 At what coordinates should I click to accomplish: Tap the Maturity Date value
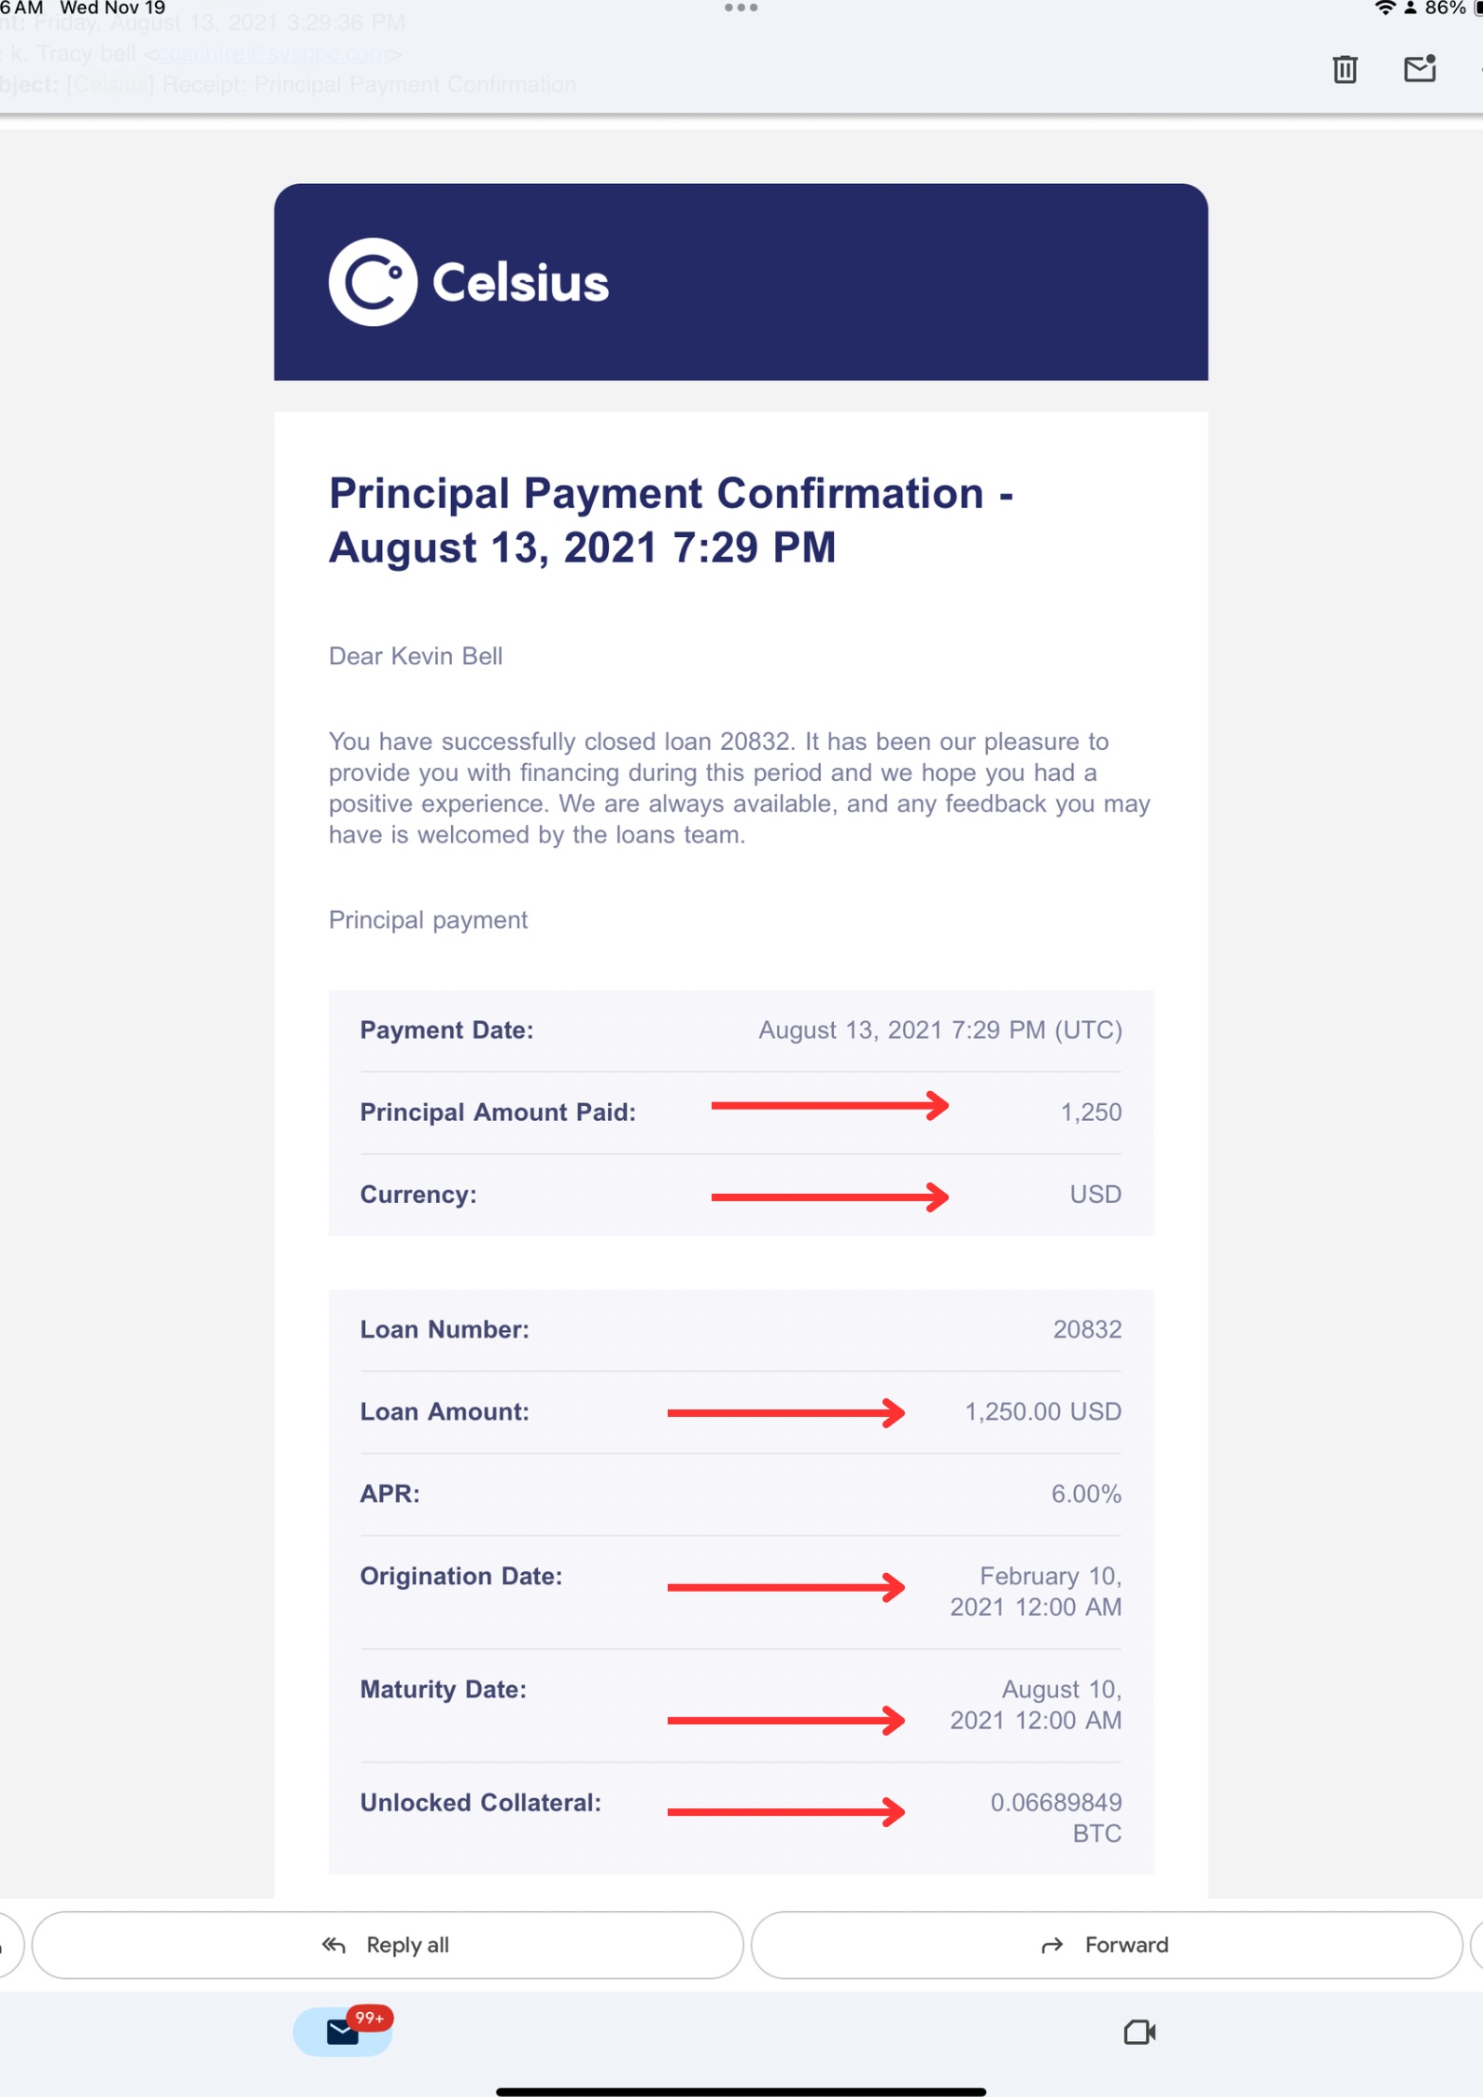tap(1036, 1705)
